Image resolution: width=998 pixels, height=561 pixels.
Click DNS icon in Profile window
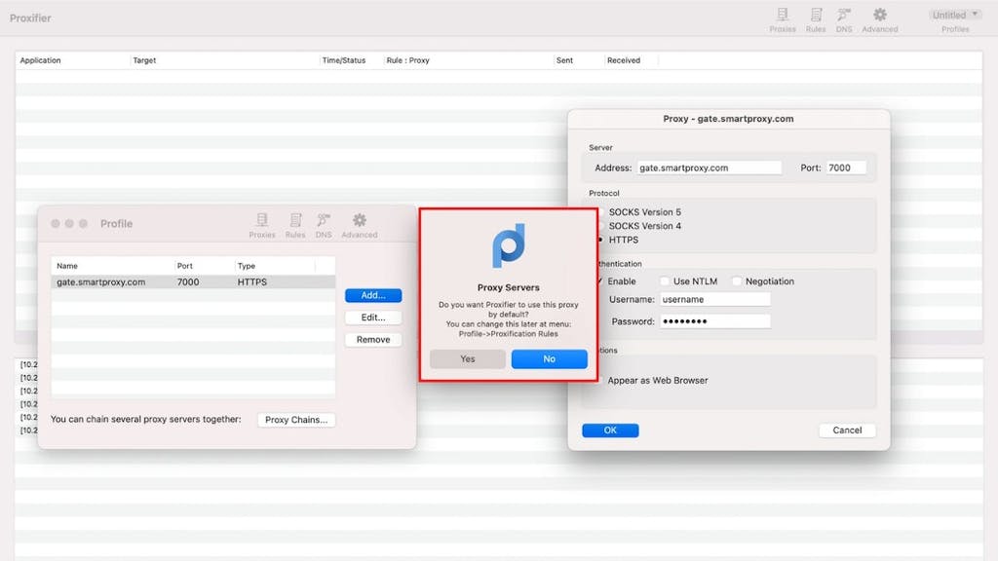324,225
